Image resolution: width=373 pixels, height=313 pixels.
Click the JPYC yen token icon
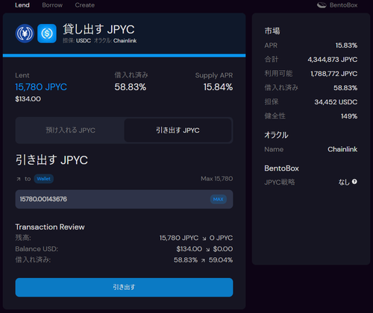[25, 34]
